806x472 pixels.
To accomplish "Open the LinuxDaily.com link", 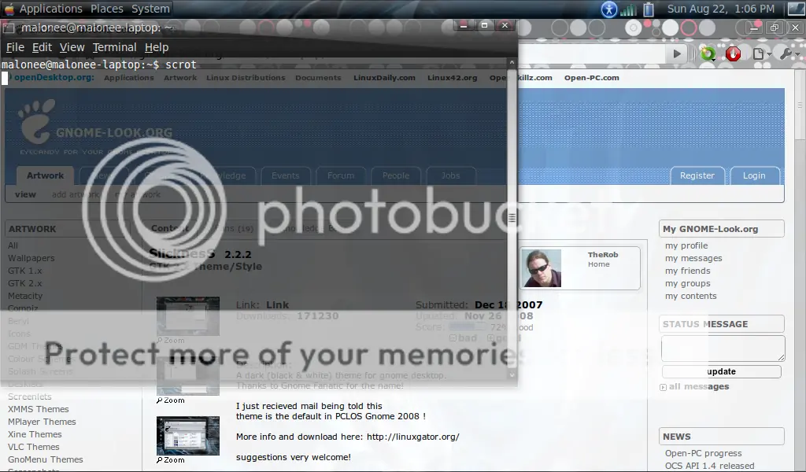I will pos(384,78).
